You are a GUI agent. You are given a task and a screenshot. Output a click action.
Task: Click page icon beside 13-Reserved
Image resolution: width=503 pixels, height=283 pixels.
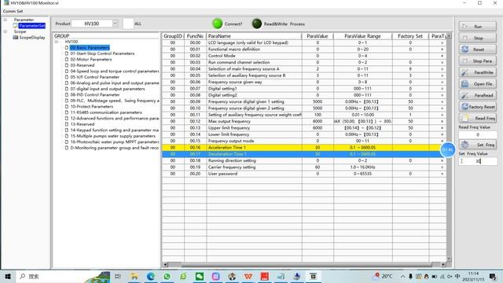pyautogui.click(x=67, y=124)
